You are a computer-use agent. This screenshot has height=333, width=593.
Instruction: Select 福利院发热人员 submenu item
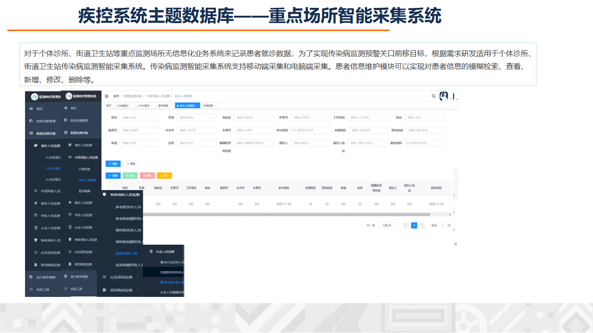pos(128,230)
